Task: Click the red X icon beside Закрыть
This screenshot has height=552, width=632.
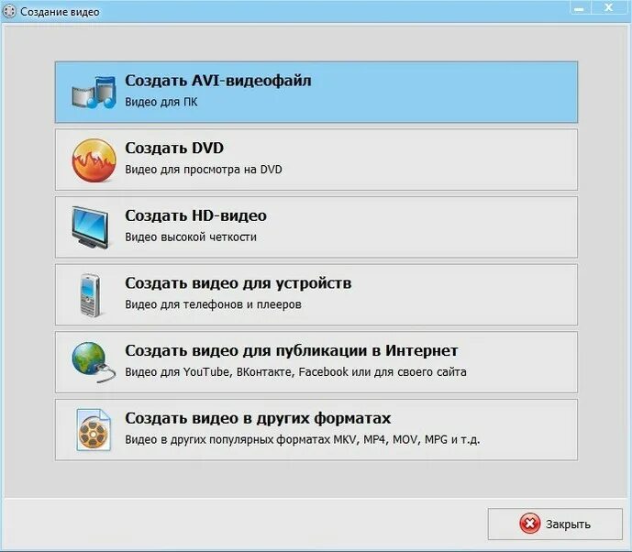Action: (529, 524)
